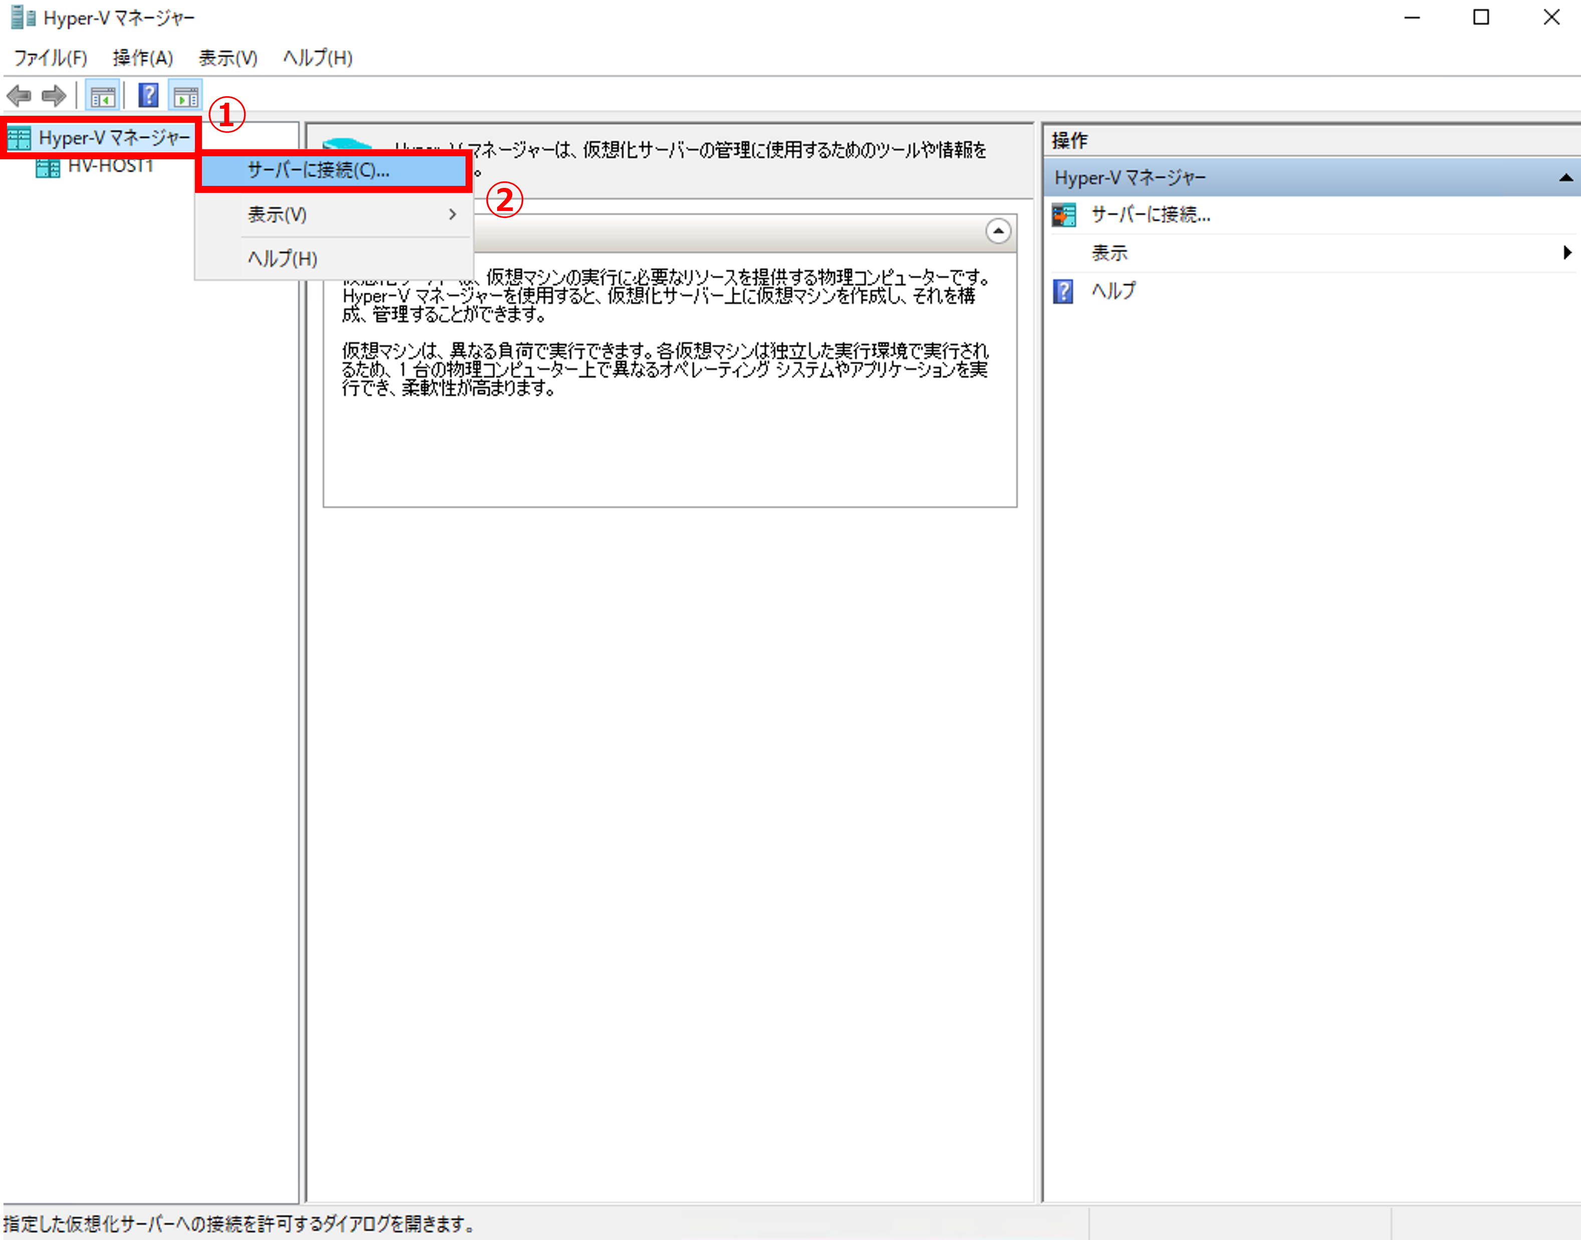Click the Back arrow toolbar icon

[19, 95]
